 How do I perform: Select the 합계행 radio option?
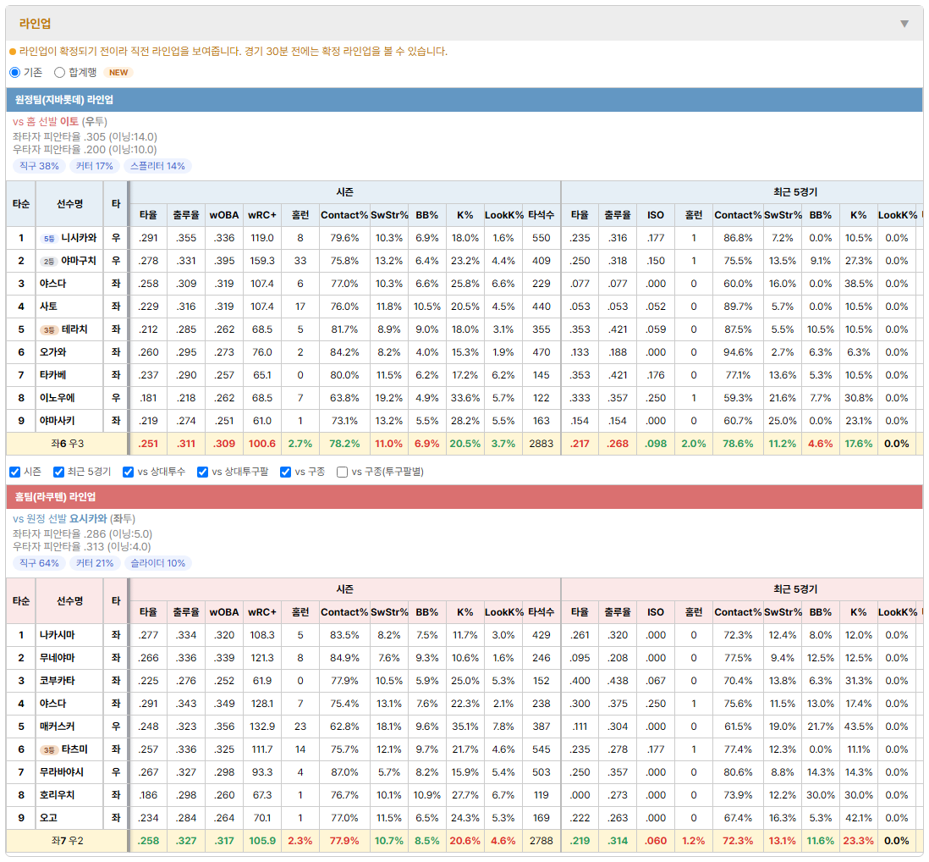click(x=59, y=72)
